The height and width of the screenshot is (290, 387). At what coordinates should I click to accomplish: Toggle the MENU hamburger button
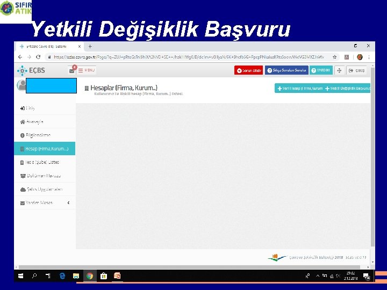(x=87, y=70)
